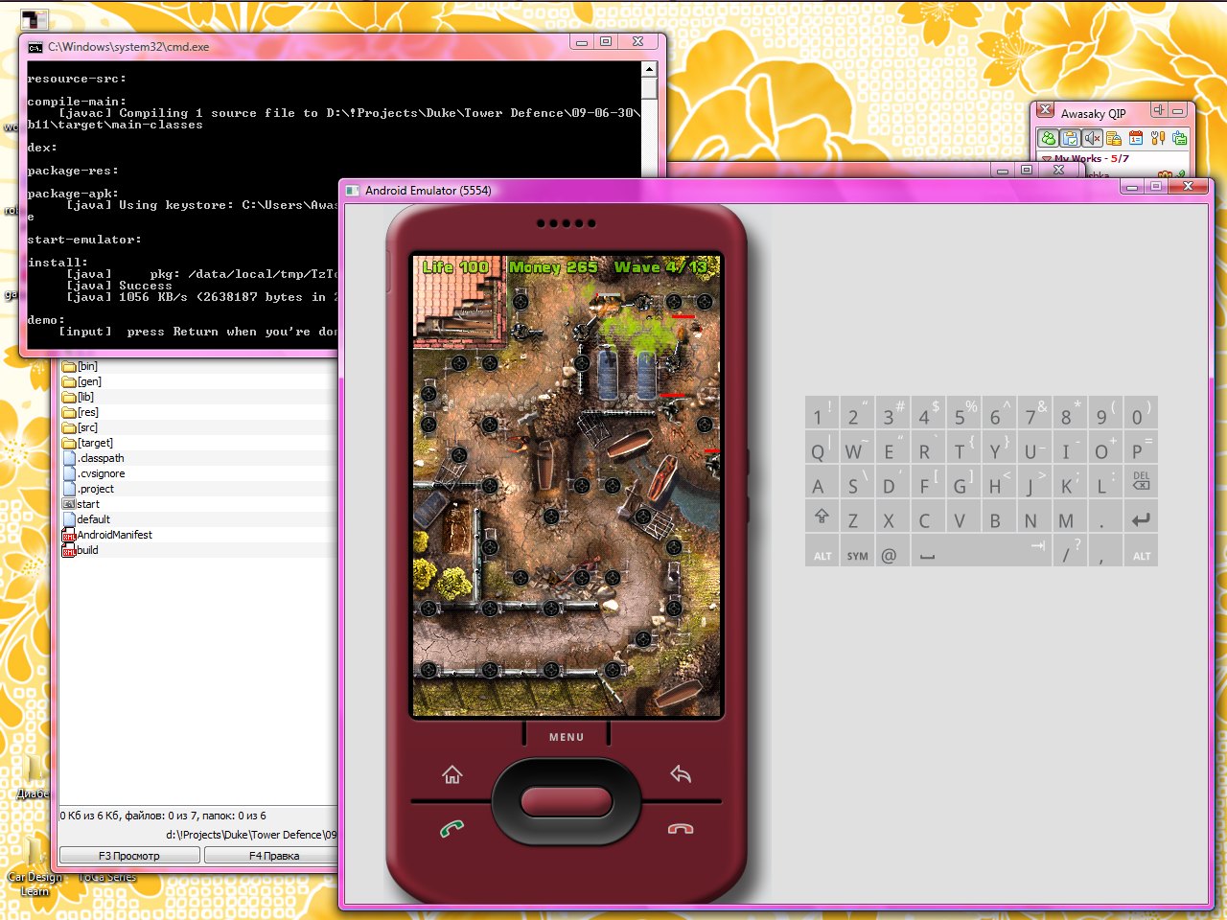
Task: Tap the Back arrow on the emulator phone
Action: pos(681,773)
